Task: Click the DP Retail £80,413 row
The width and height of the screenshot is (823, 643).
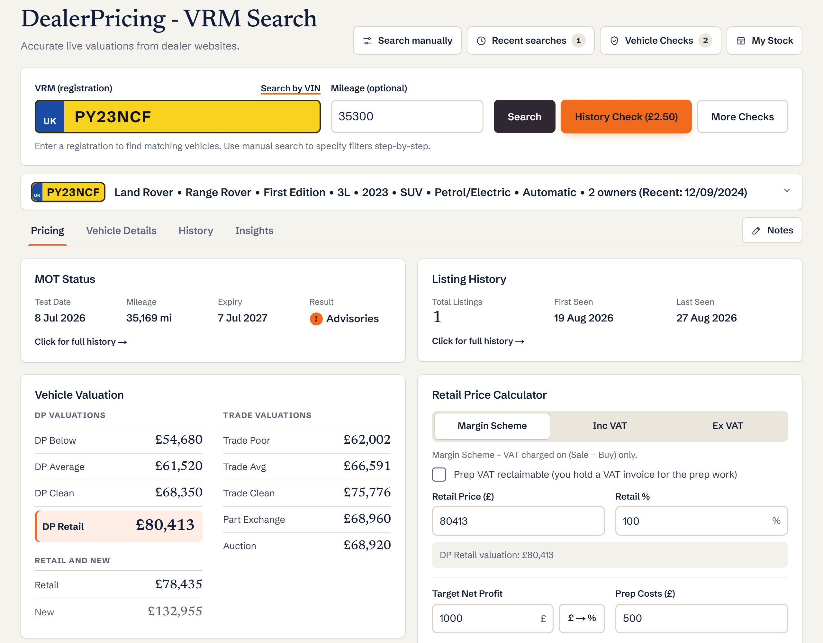Action: 118,526
